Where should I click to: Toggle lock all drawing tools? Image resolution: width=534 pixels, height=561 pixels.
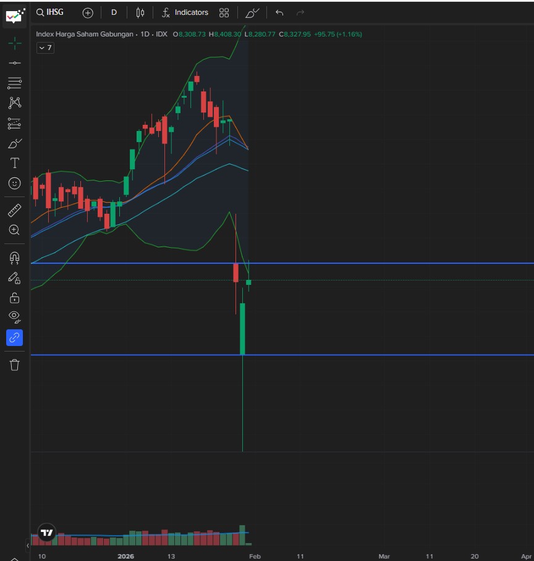[x=15, y=298]
